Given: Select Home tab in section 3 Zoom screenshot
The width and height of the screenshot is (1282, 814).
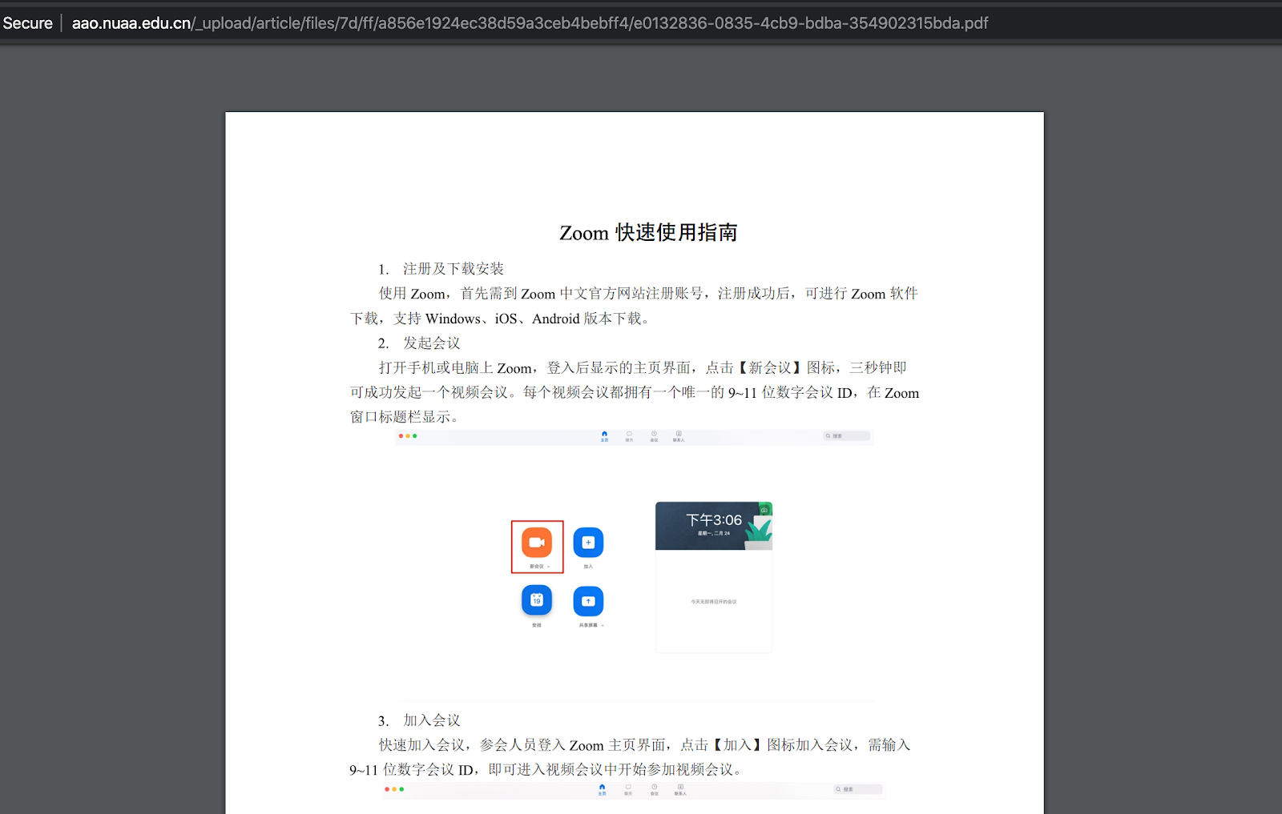Looking at the screenshot, I should click(602, 789).
